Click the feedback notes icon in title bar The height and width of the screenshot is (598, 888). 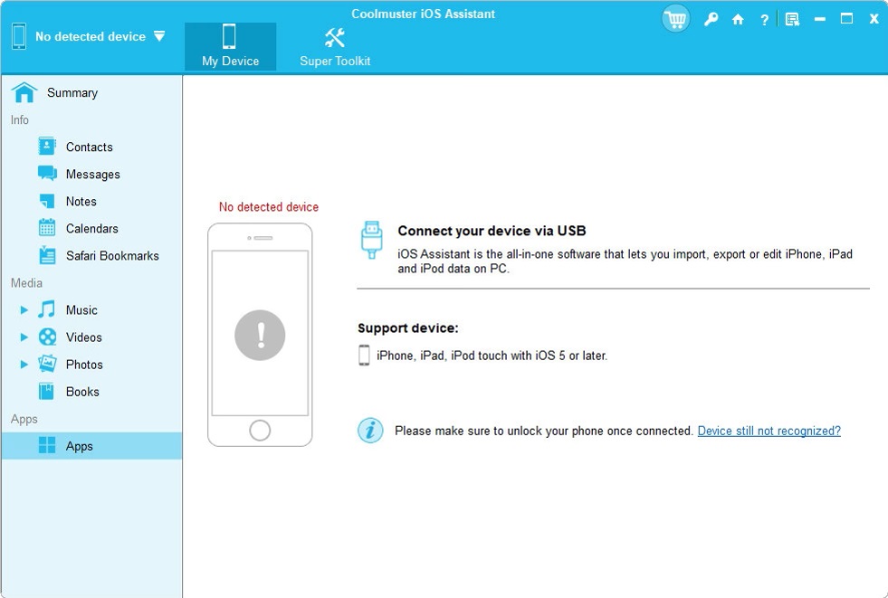pyautogui.click(x=792, y=20)
